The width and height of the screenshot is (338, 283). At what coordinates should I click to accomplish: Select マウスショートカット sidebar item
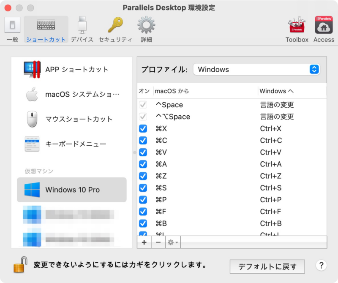pyautogui.click(x=72, y=119)
